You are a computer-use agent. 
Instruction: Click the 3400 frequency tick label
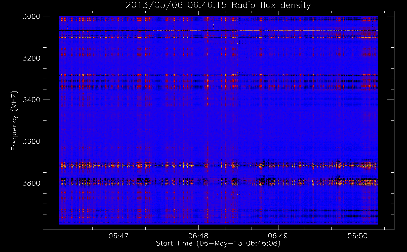[x=31, y=100]
